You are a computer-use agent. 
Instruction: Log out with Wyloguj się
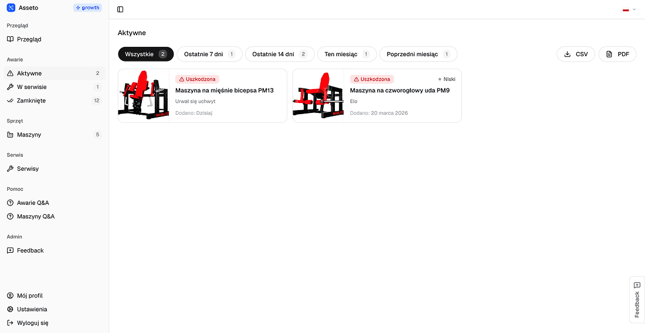click(x=32, y=322)
